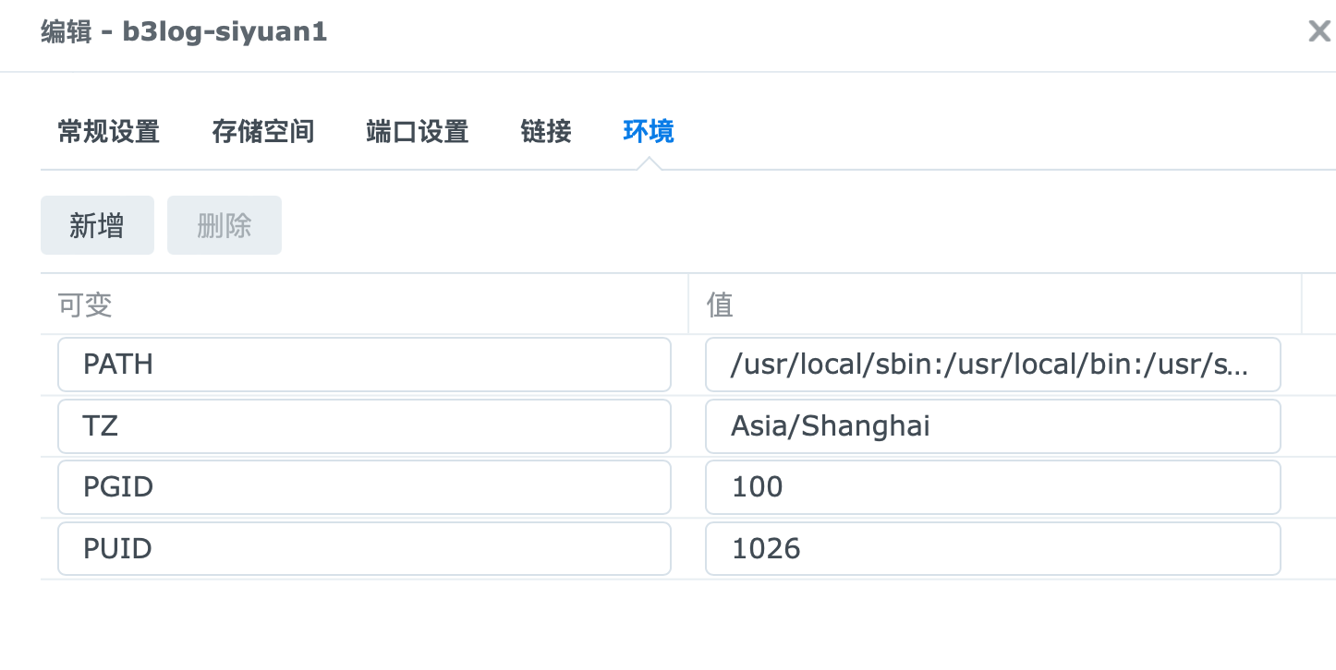Screen dimensions: 1336x670
Task: Switch to the 常规设置 tab
Action: point(108,132)
